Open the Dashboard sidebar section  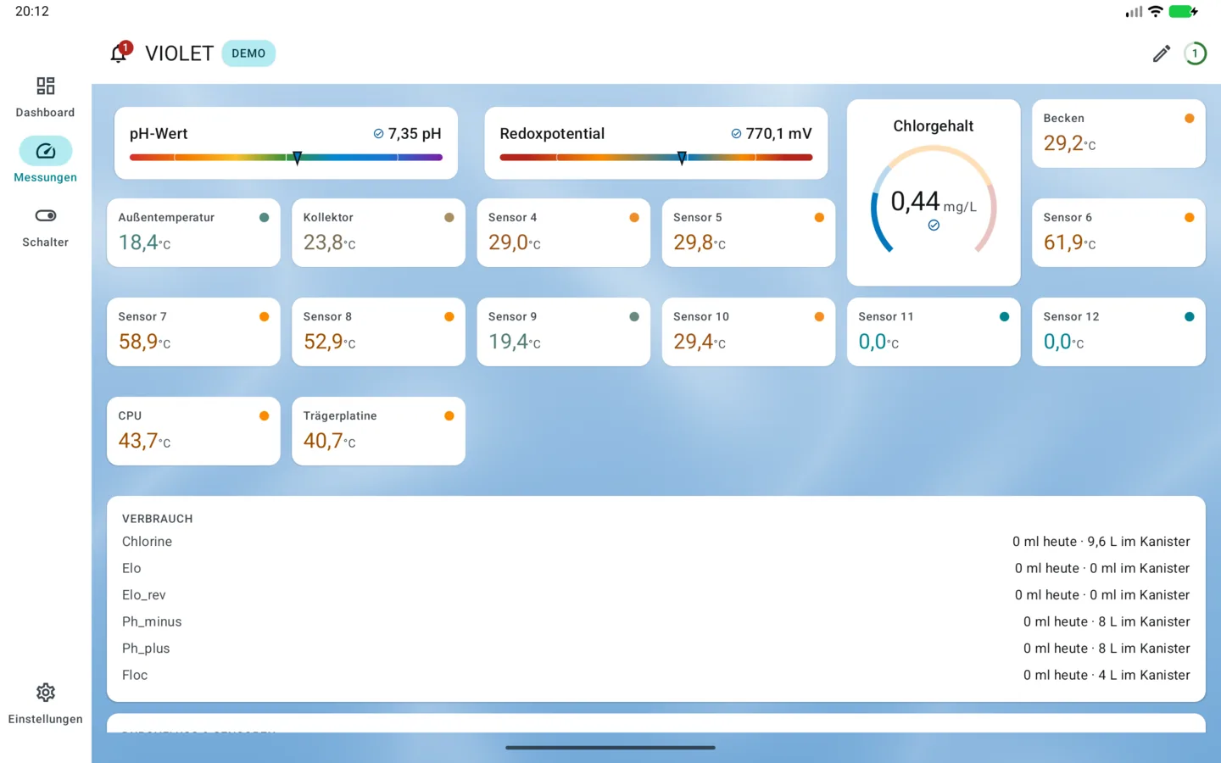(x=45, y=97)
